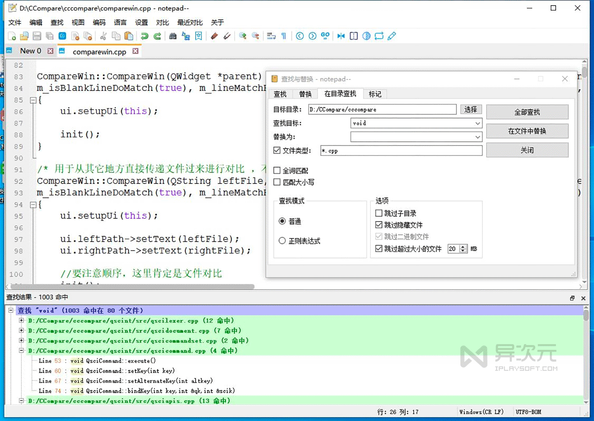This screenshot has width=594, height=421.
Task: Collapse qsciapis.cpp result node
Action: pyautogui.click(x=21, y=400)
